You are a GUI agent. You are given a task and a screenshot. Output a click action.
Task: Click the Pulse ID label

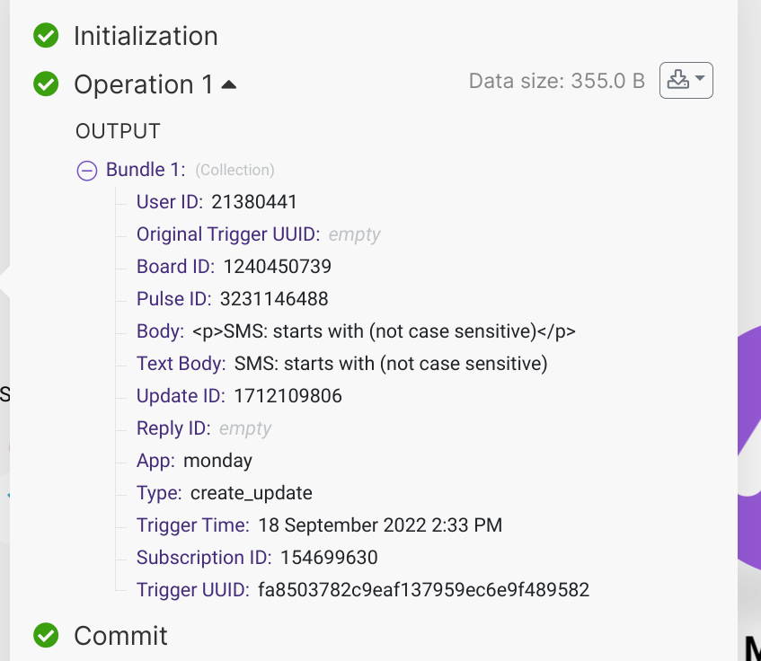[x=173, y=299]
